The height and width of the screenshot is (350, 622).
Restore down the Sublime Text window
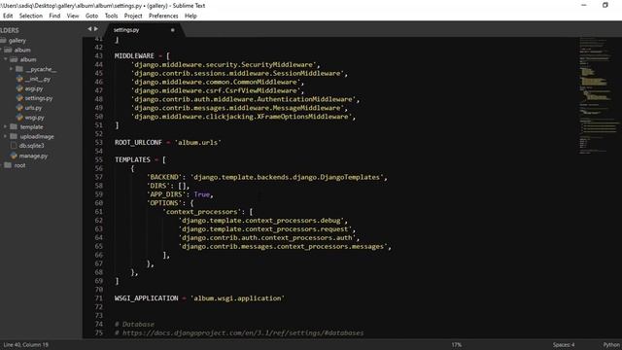click(605, 5)
